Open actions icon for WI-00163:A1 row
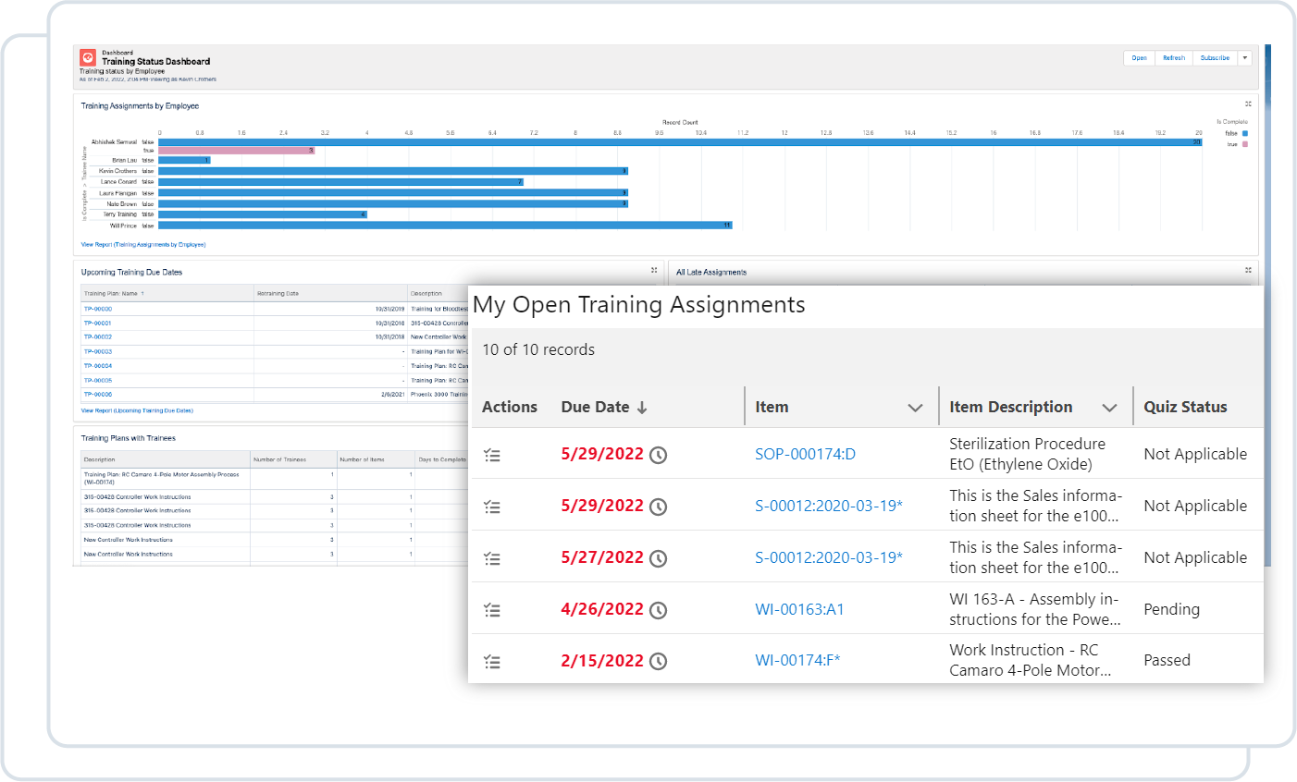 (x=492, y=610)
